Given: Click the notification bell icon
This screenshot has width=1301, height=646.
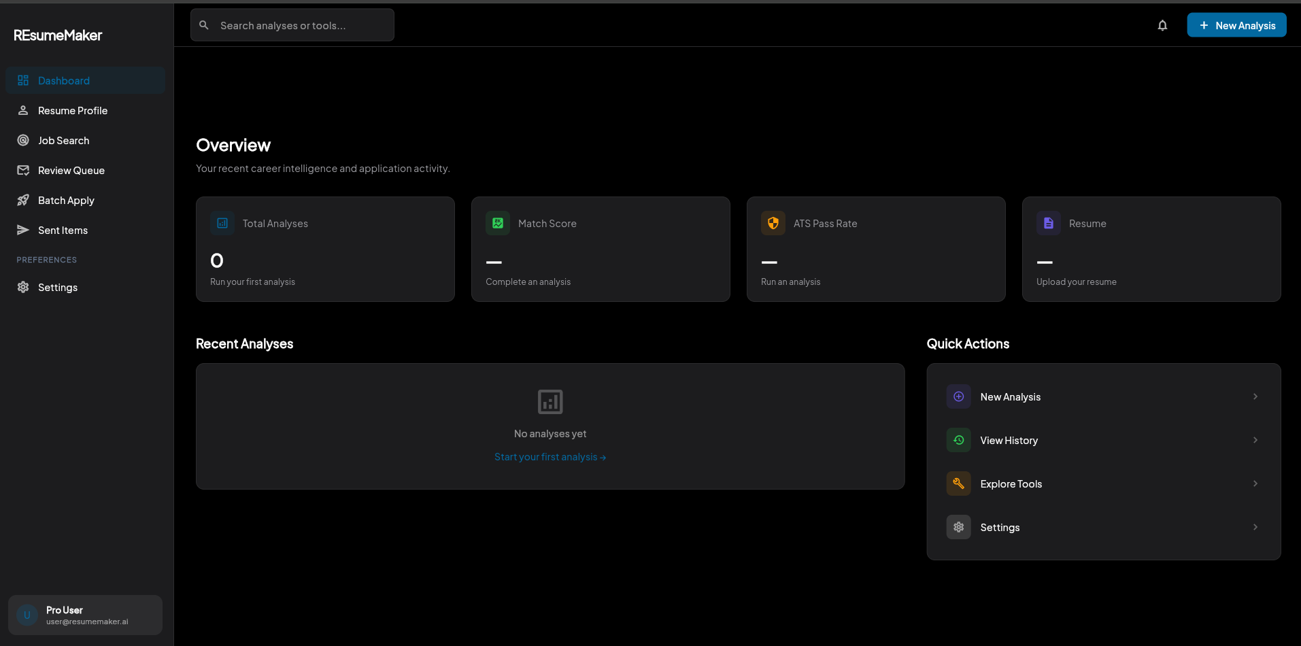Looking at the screenshot, I should click(x=1162, y=25).
